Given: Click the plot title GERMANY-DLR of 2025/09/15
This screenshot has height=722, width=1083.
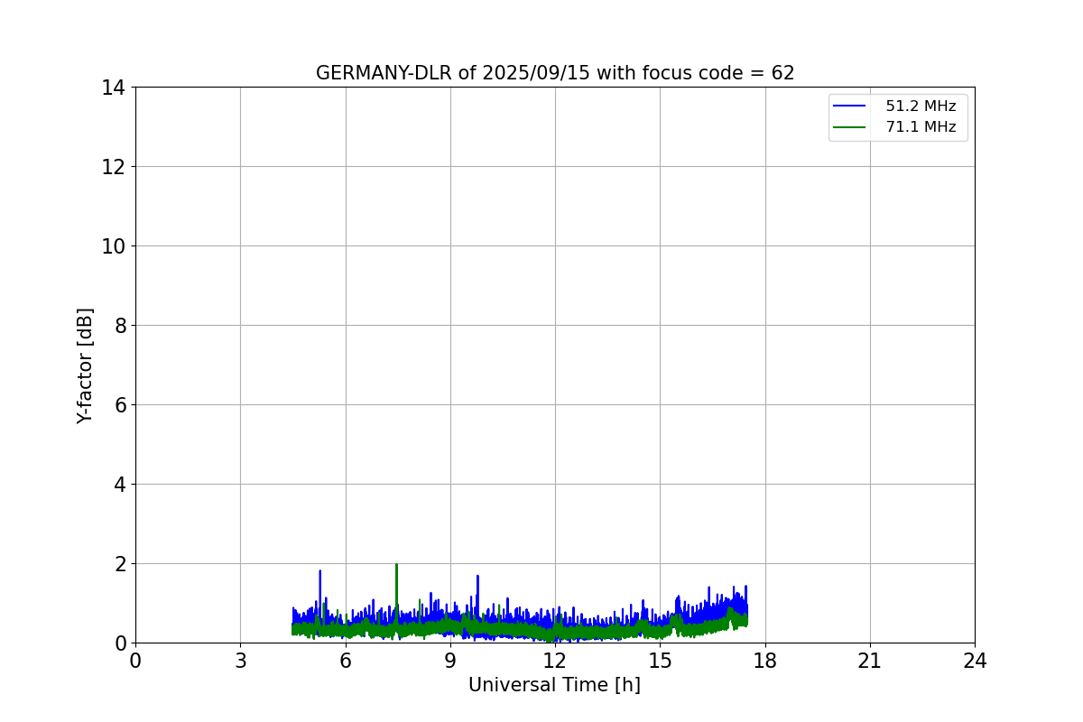Looking at the screenshot, I should pos(554,73).
